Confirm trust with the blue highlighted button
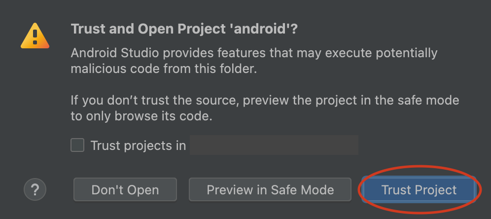 [419, 190]
